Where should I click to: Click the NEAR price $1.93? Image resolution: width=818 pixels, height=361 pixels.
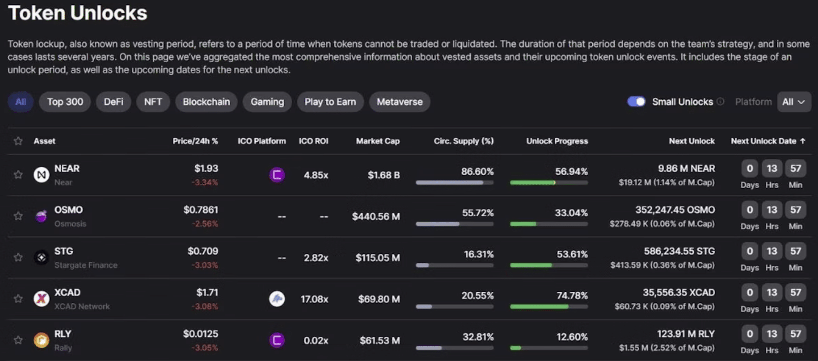(x=206, y=169)
